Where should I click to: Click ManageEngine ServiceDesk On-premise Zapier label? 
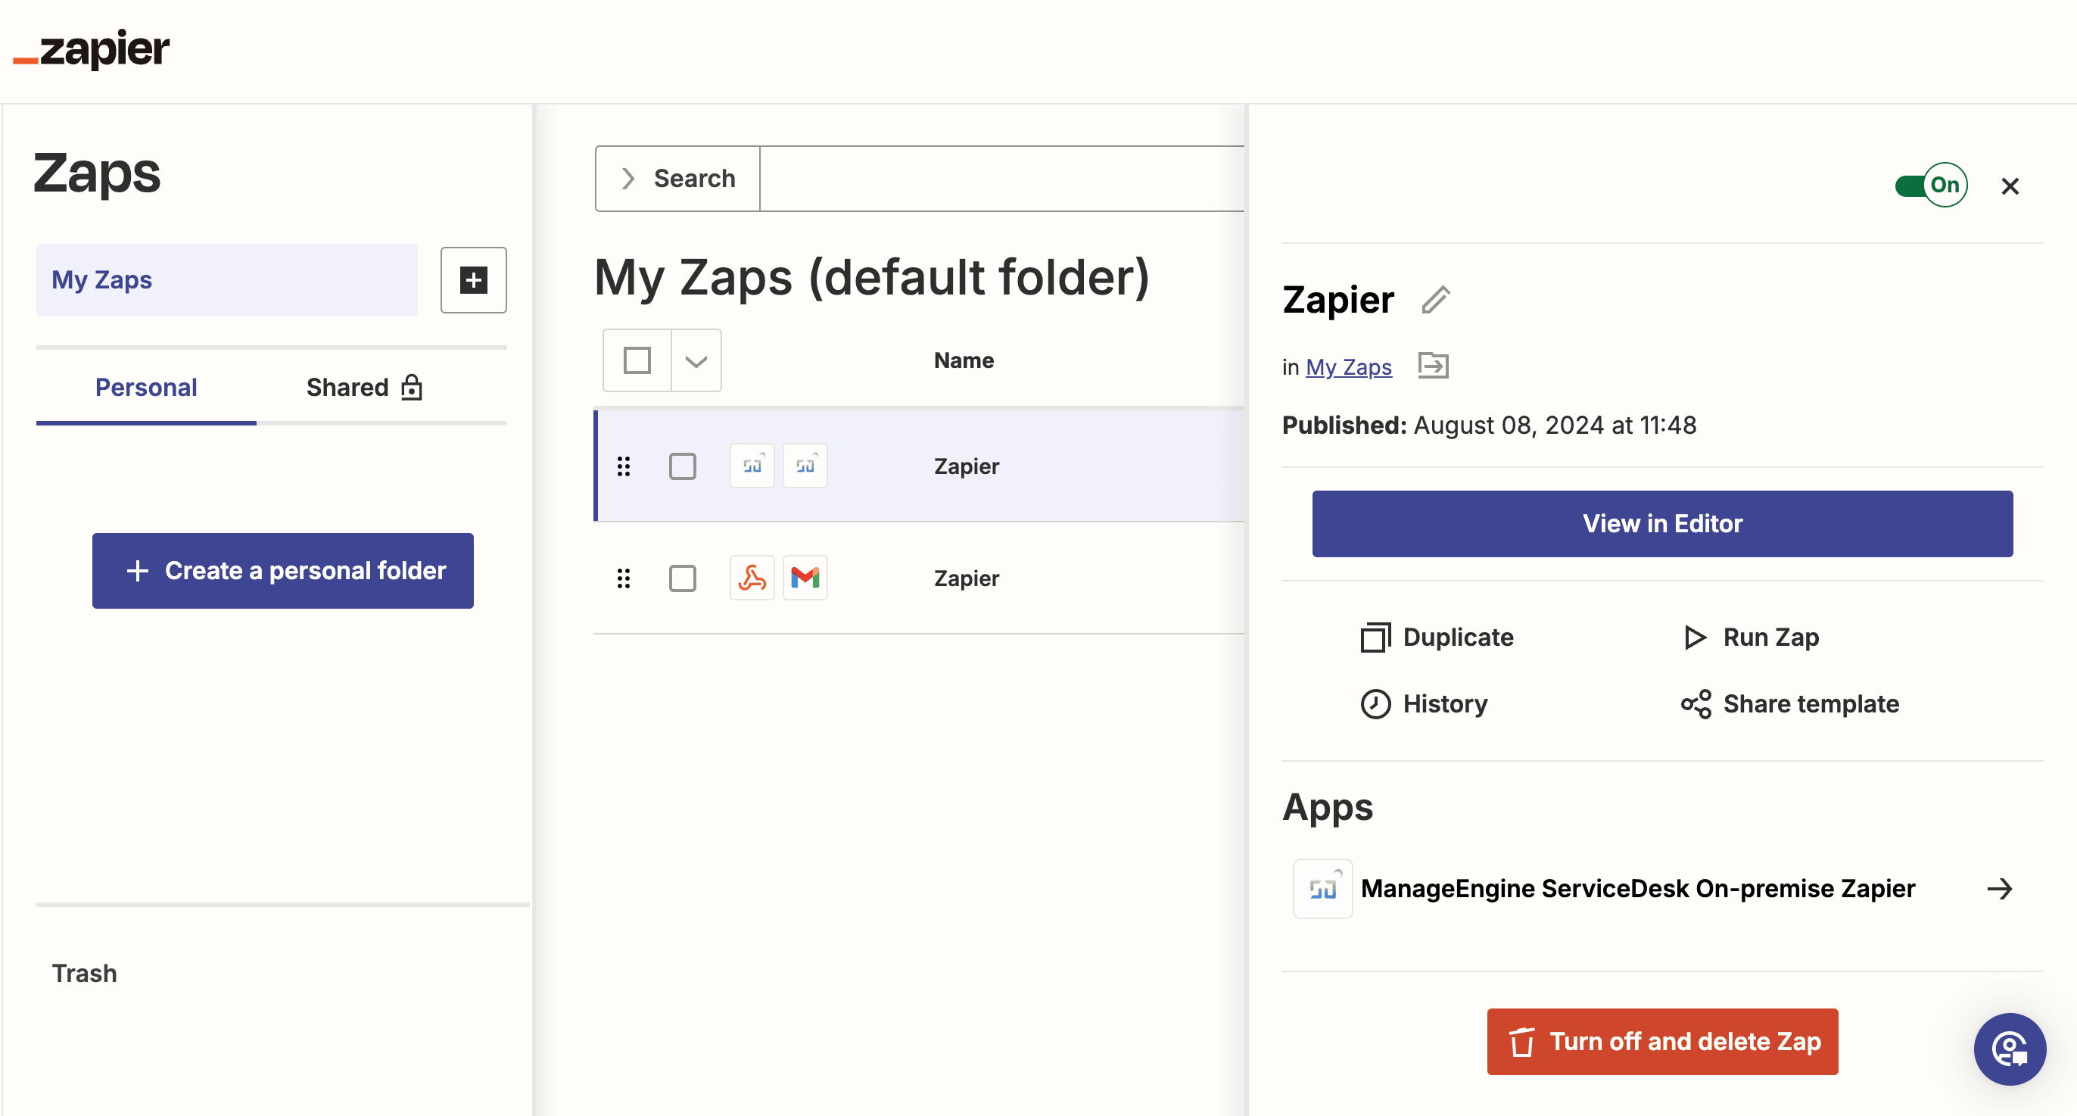1637,889
